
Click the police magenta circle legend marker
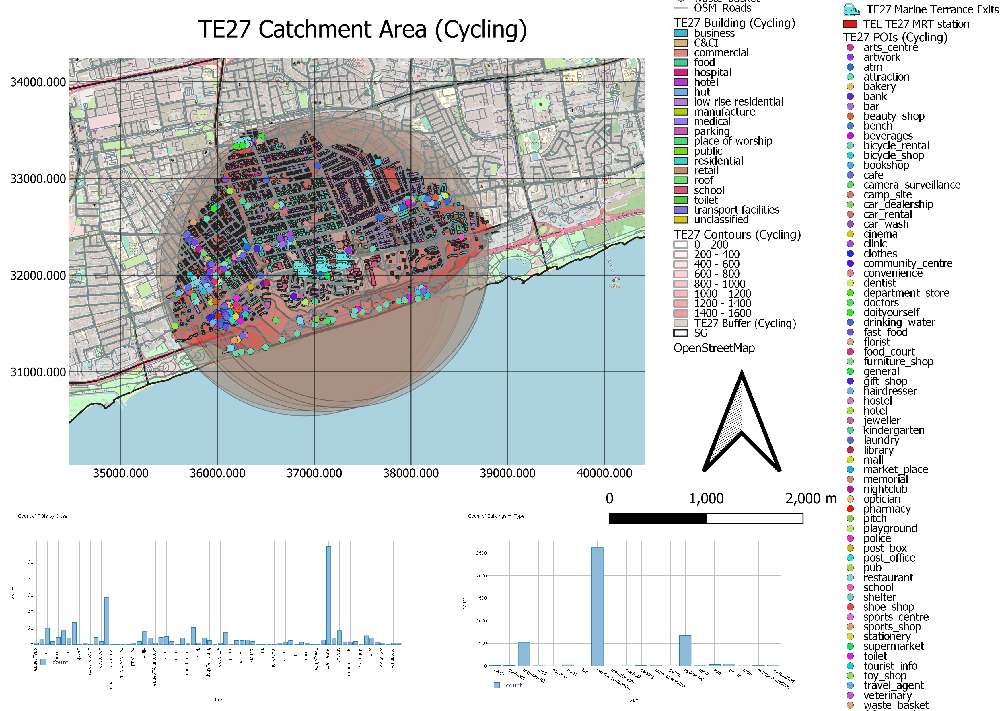click(x=851, y=538)
